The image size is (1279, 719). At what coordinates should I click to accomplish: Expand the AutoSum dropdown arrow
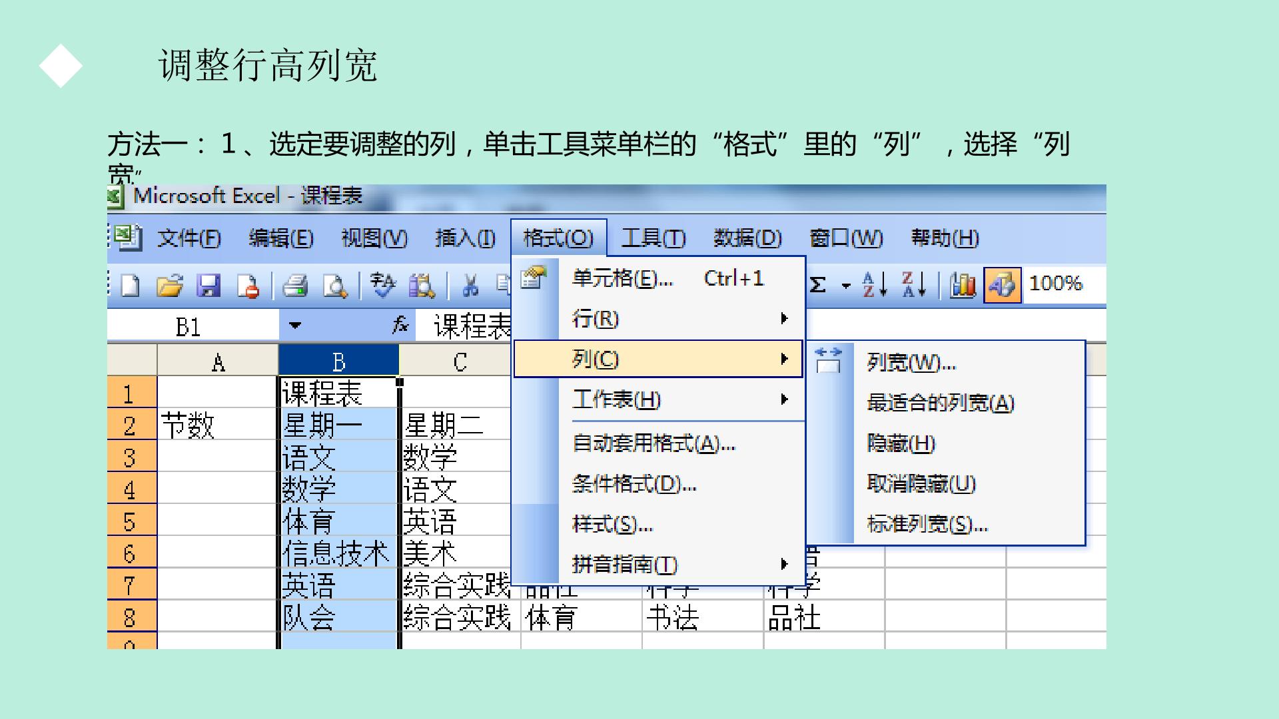[846, 286]
